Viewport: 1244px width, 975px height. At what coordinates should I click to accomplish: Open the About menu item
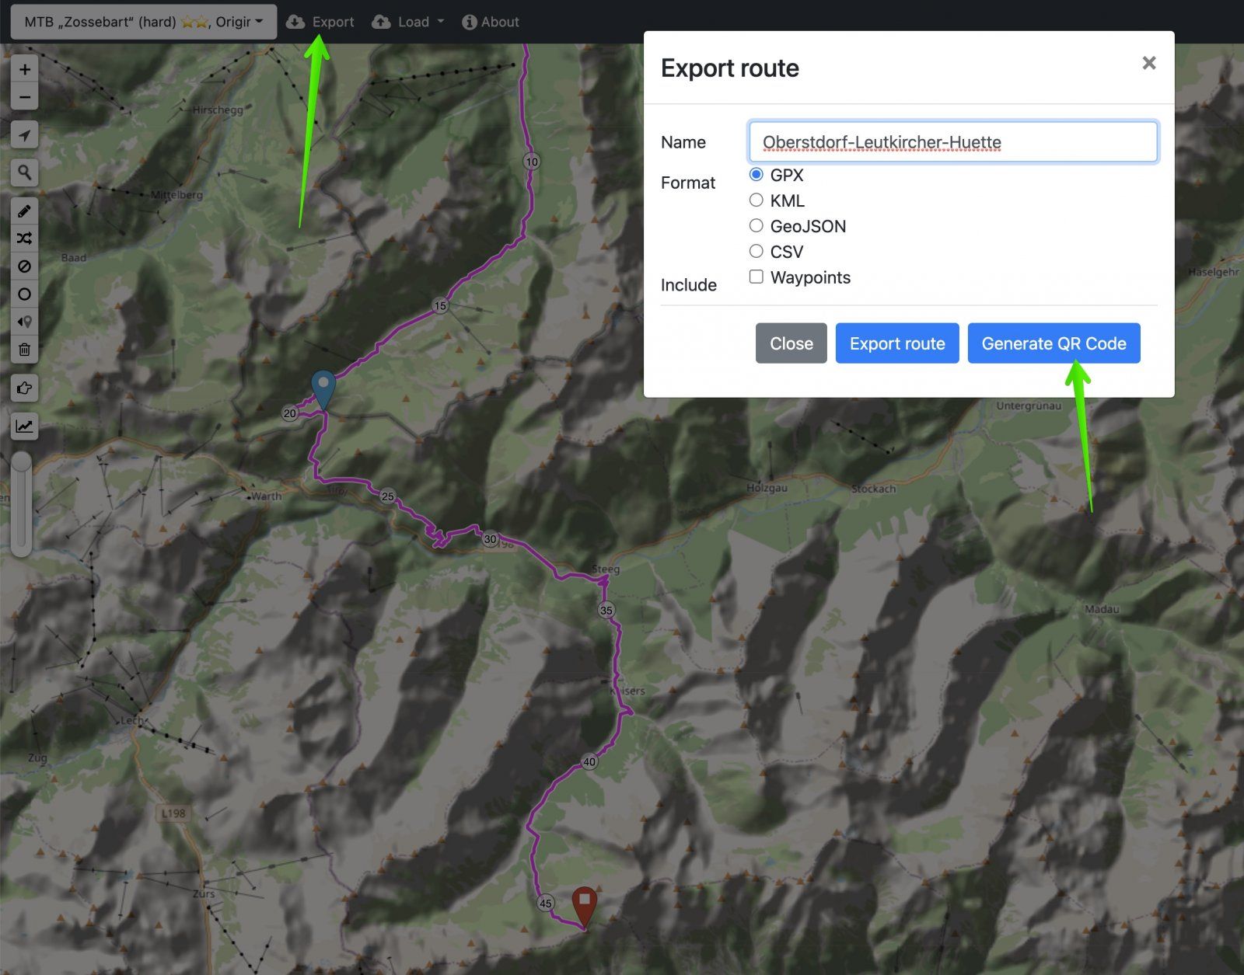click(x=491, y=22)
